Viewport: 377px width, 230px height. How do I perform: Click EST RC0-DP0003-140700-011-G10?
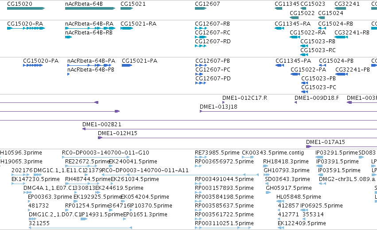click(x=105, y=153)
